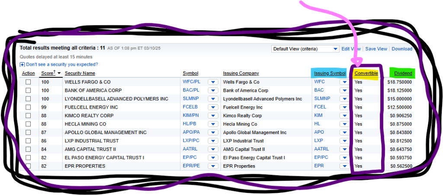
Task: Open the HL/PB symbol link
Action: (x=190, y=124)
